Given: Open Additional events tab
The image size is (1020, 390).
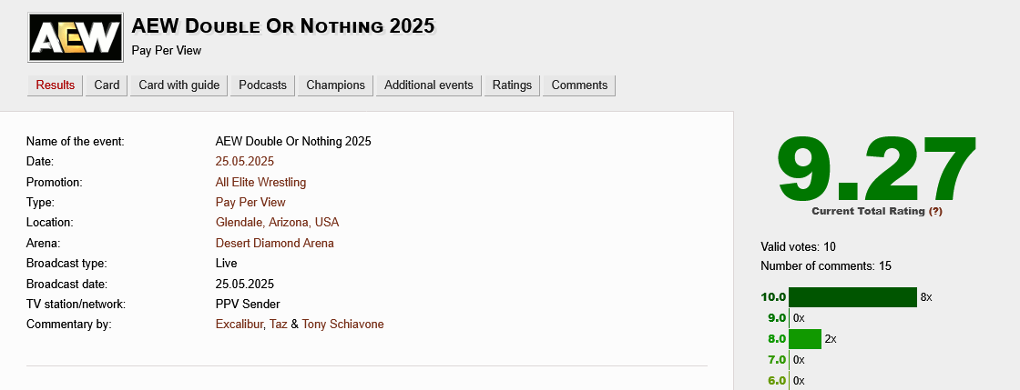Looking at the screenshot, I should click(429, 85).
